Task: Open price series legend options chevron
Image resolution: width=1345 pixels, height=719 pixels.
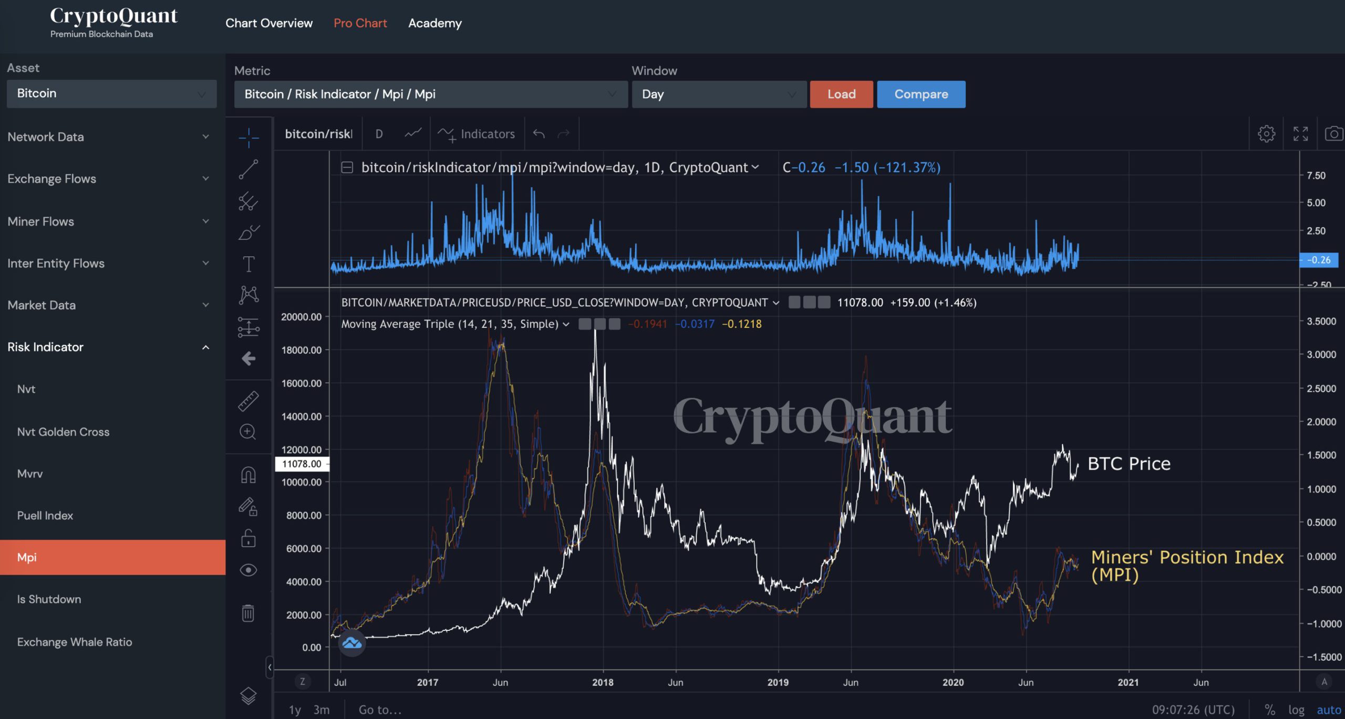Action: (775, 303)
